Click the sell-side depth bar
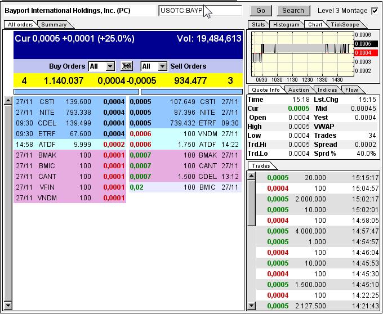 (x=191, y=92)
